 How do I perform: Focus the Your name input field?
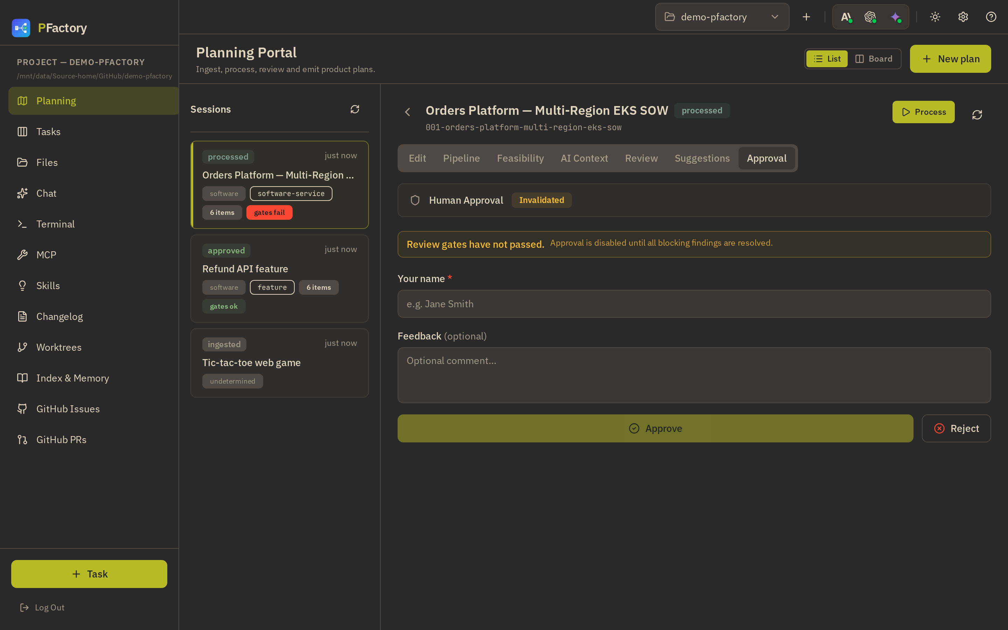(x=694, y=304)
